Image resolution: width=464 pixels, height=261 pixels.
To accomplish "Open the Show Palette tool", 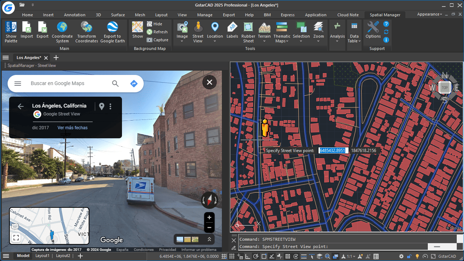I will pos(11,32).
